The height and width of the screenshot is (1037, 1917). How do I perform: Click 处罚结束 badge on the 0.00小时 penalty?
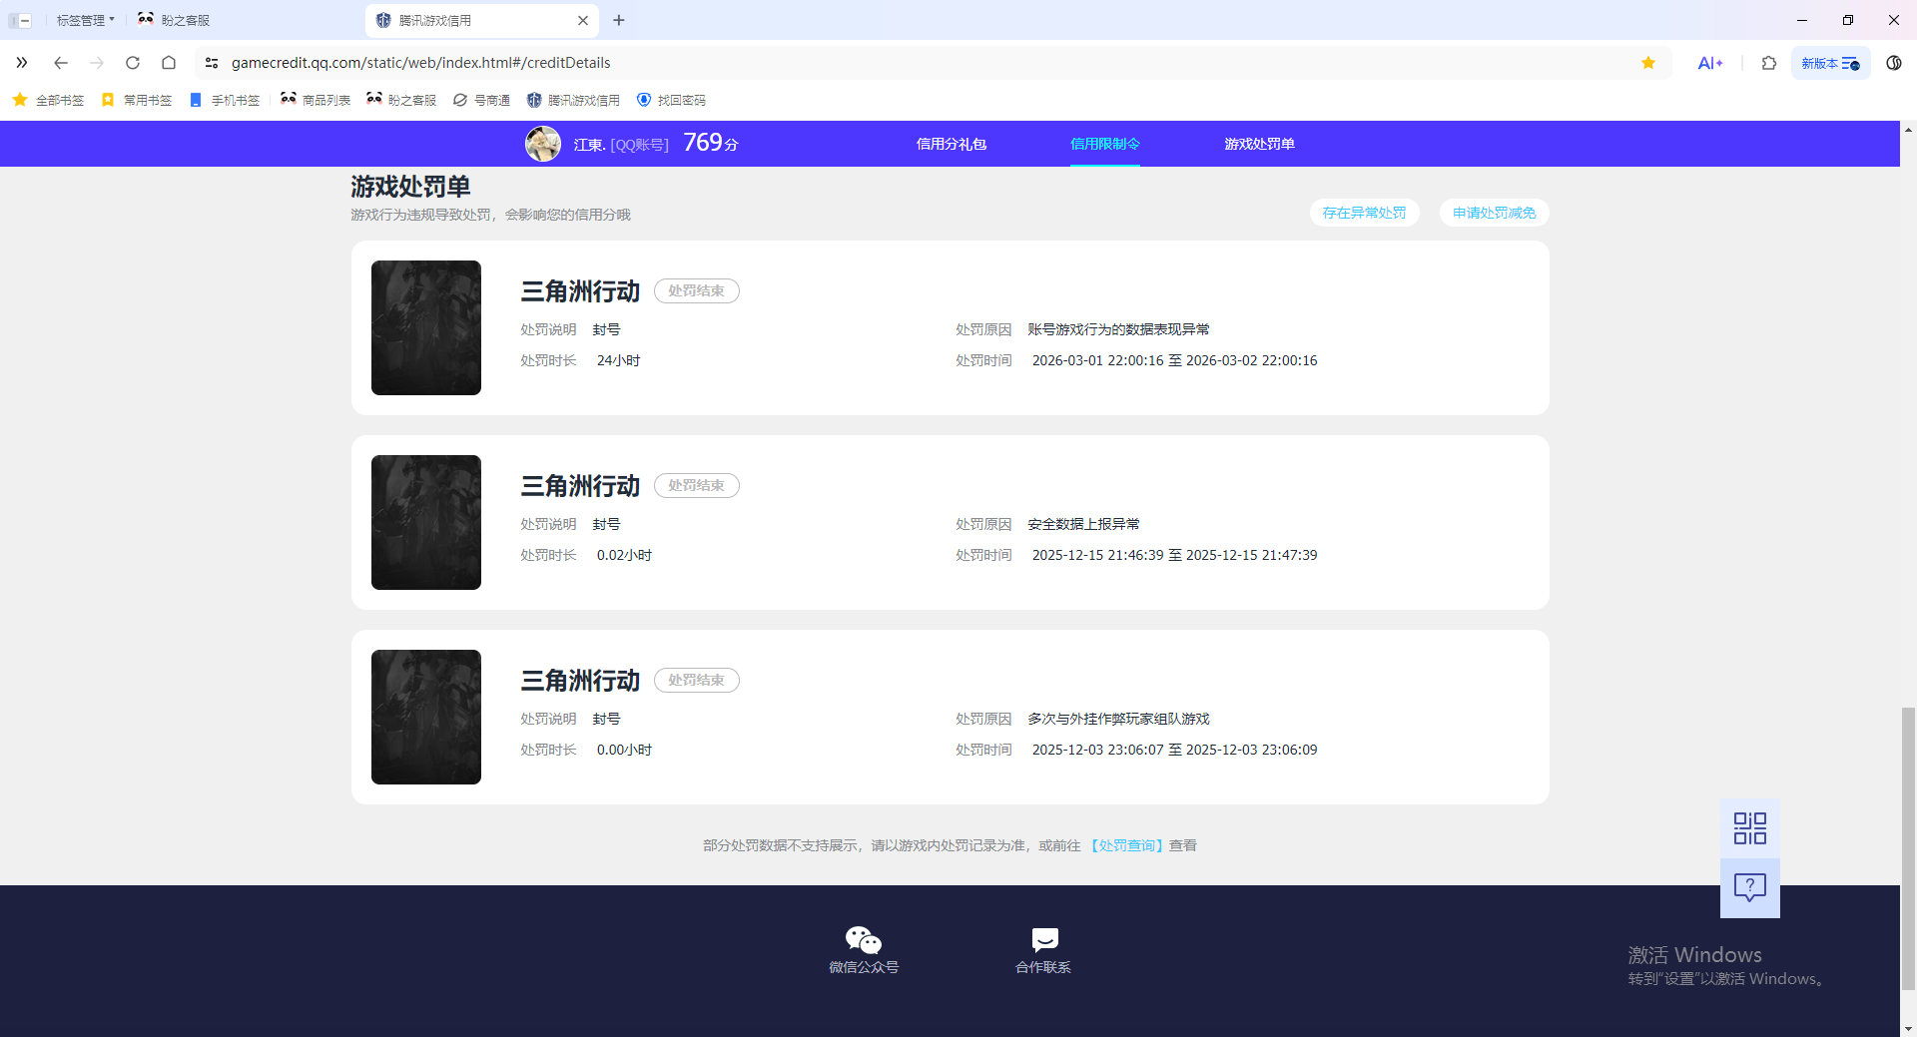(697, 680)
